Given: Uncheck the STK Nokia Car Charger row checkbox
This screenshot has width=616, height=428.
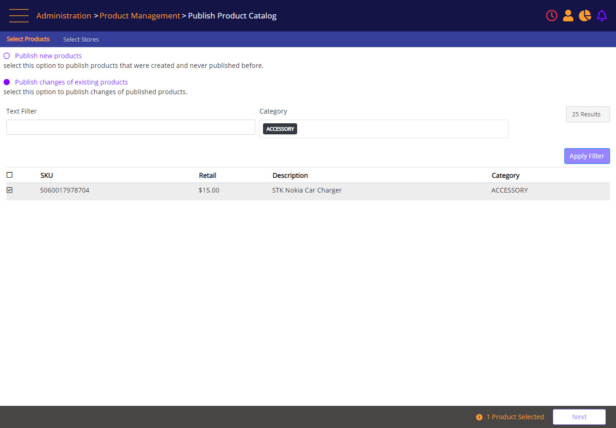Looking at the screenshot, I should pyautogui.click(x=10, y=190).
